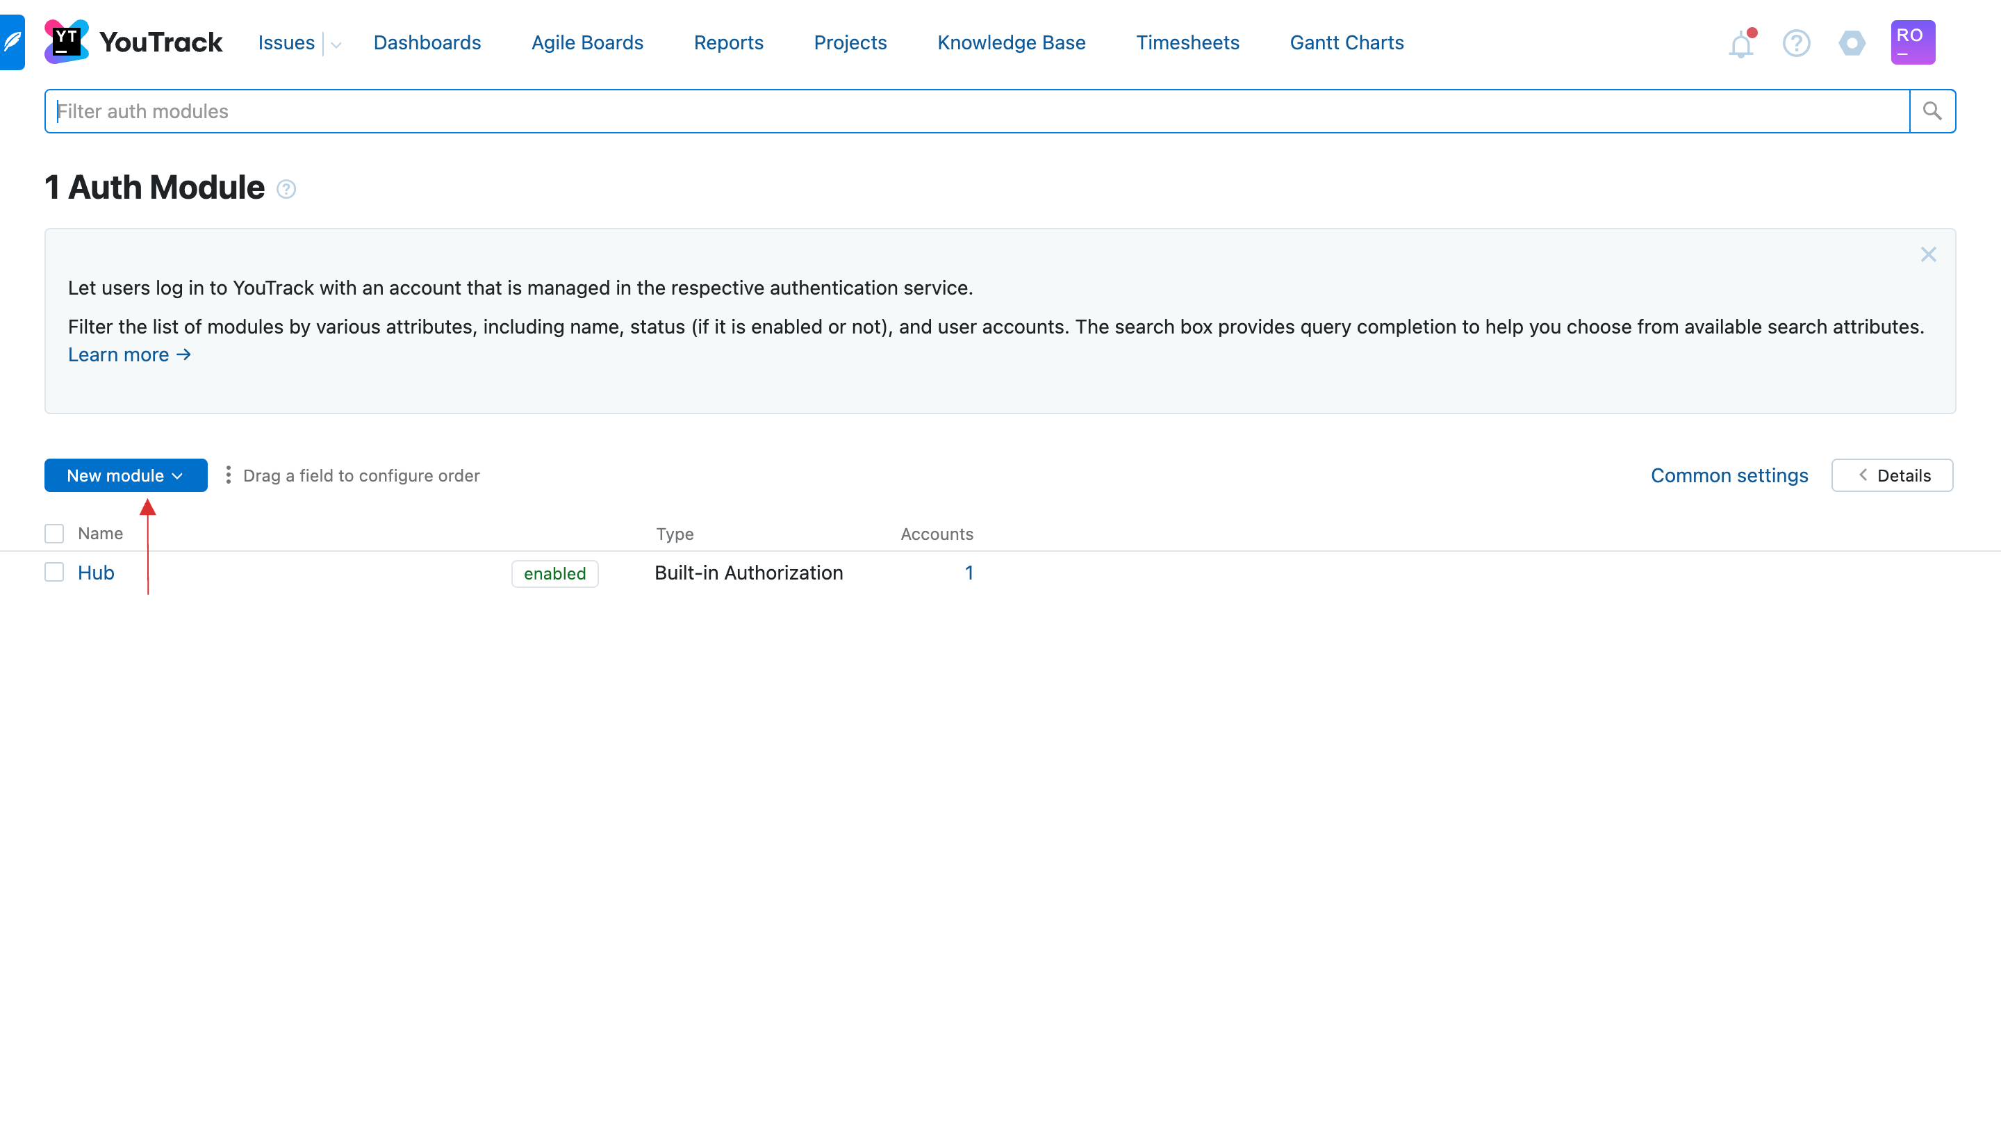This screenshot has height=1141, width=2001.
Task: Click the Built-in Authorization type text
Action: (748, 573)
